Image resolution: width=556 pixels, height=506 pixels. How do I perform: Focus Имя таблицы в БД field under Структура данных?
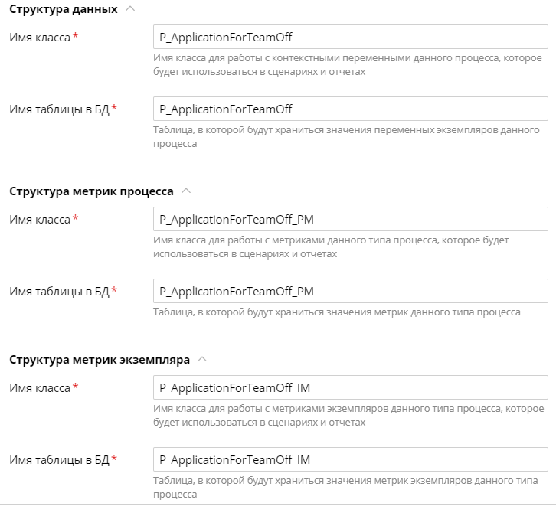click(x=350, y=109)
